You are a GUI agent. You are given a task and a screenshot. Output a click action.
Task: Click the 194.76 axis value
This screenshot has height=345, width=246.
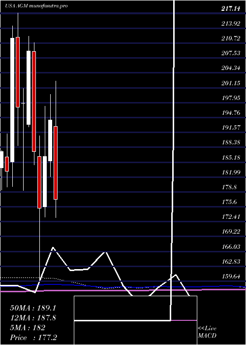pyautogui.click(x=231, y=113)
